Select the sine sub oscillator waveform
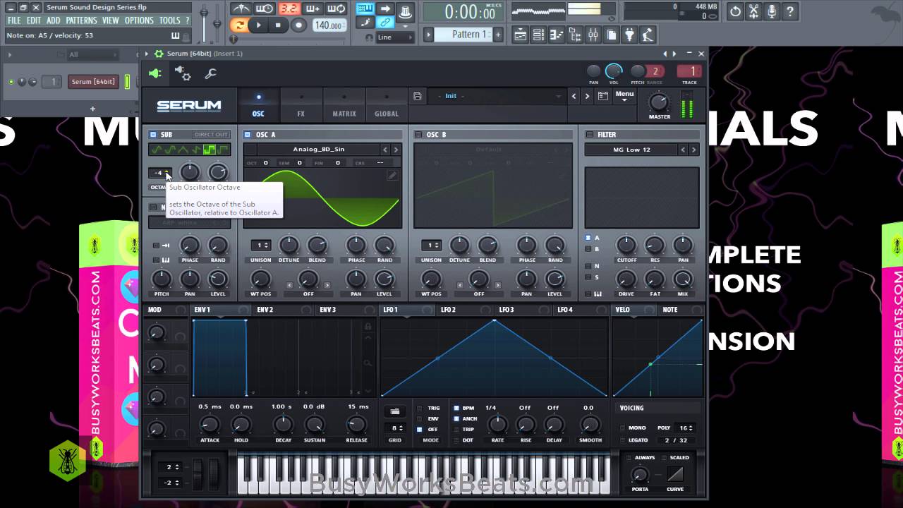Screen dimensions: 903x508 pos(157,150)
